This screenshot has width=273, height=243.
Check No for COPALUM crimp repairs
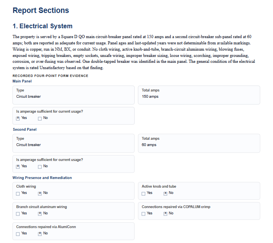[165, 214]
